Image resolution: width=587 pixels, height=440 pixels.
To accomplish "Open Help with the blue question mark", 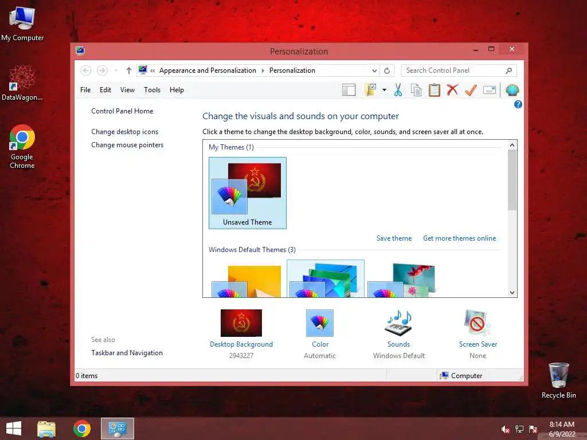I will [518, 104].
